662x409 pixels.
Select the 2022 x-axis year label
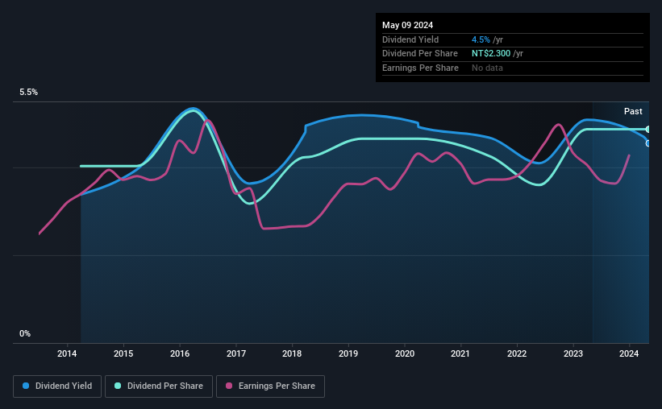coord(517,353)
